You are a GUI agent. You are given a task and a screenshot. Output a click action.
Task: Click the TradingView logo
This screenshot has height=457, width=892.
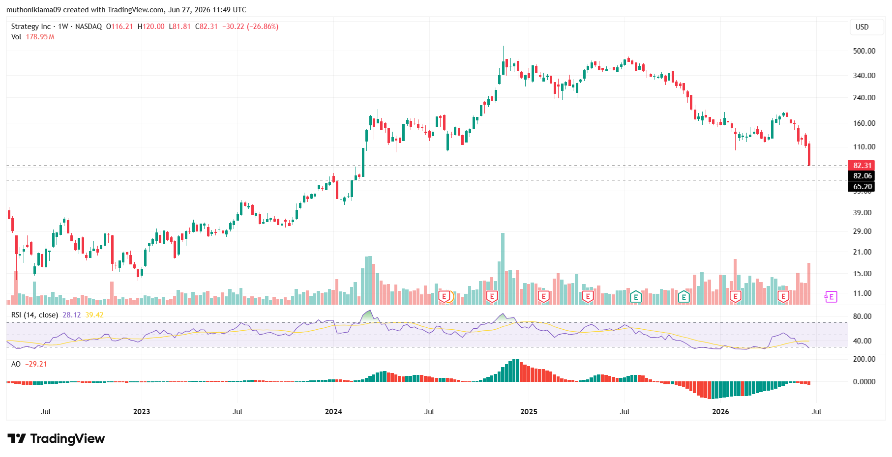pyautogui.click(x=56, y=438)
